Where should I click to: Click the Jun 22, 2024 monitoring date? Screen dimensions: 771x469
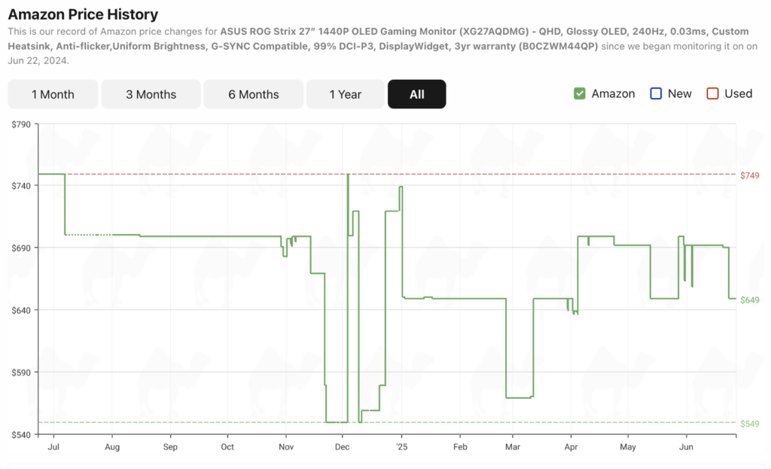(38, 61)
